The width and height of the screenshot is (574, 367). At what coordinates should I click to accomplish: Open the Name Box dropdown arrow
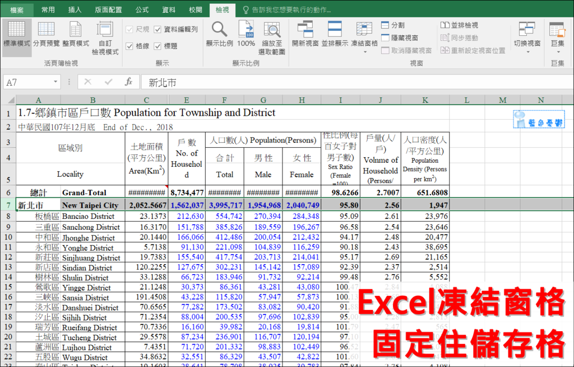tap(55, 82)
